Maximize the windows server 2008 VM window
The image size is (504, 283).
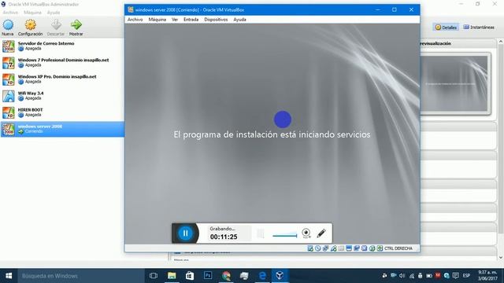(x=395, y=10)
